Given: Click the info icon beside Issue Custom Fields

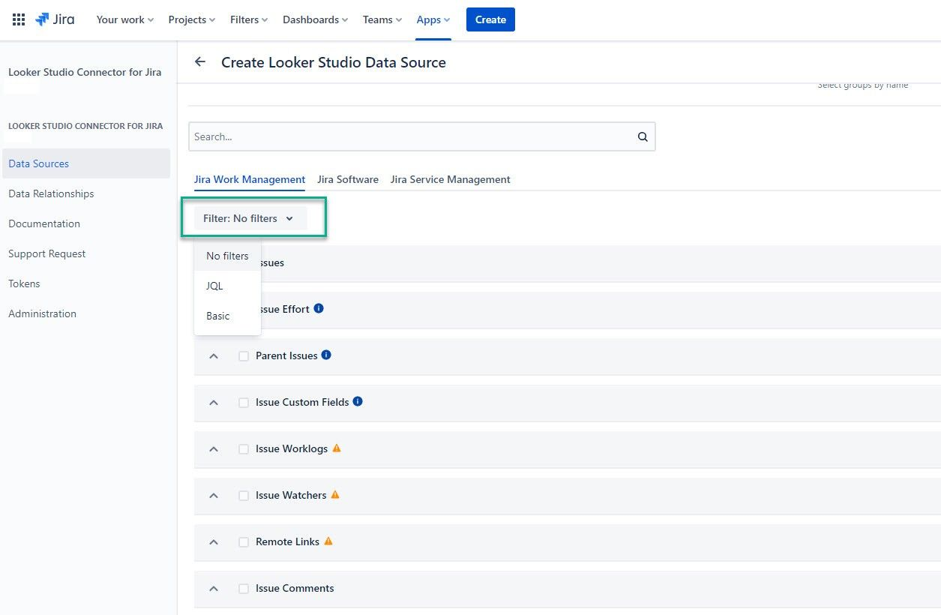Looking at the screenshot, I should point(358,401).
